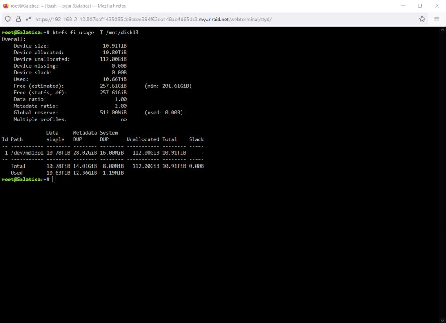This screenshot has width=446, height=323.
Task: Click the 'Device slack:' label
Action: pos(33,73)
